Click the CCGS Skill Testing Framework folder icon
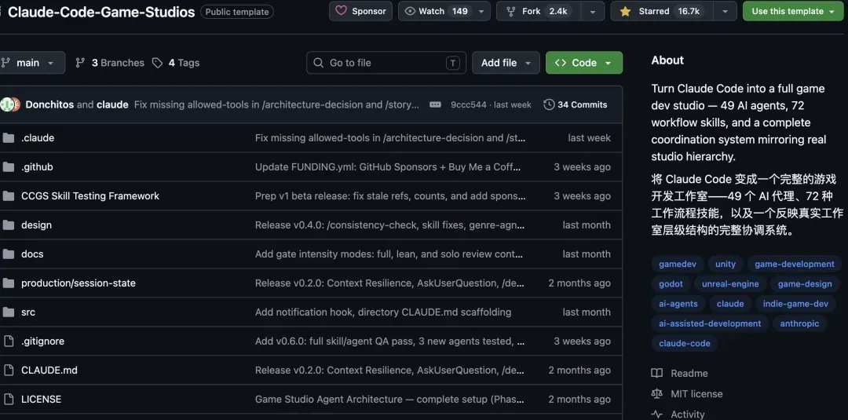This screenshot has height=420, width=848. [x=8, y=196]
